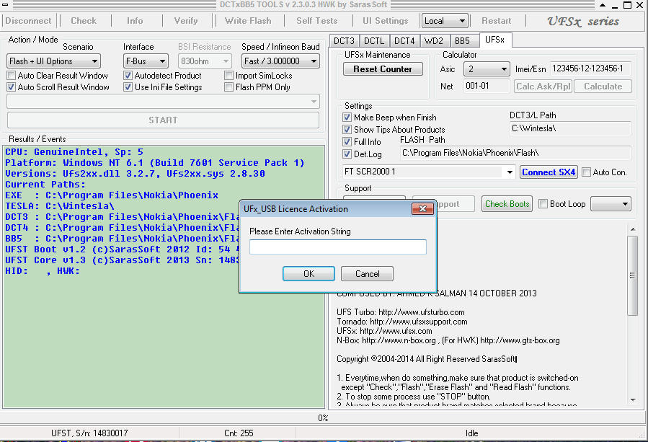648x442 pixels.
Task: Open the Local connection dropdown
Action: [x=445, y=21]
